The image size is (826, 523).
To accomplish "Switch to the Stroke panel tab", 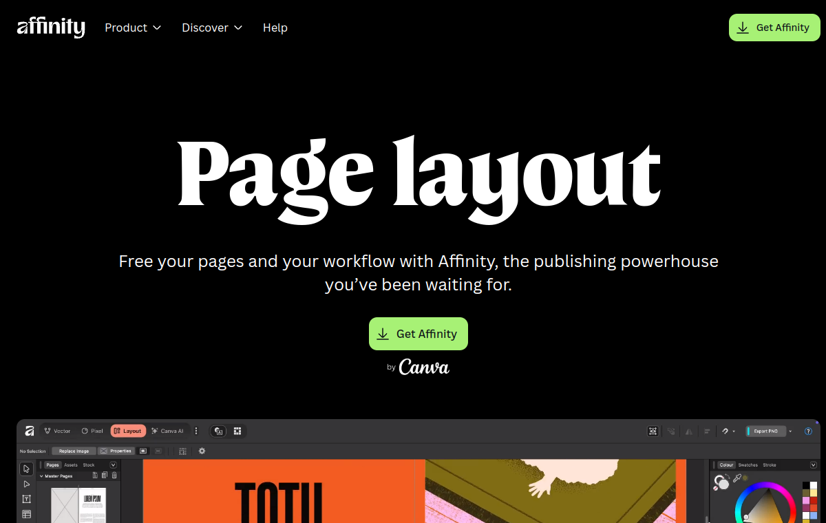I will (x=770, y=465).
